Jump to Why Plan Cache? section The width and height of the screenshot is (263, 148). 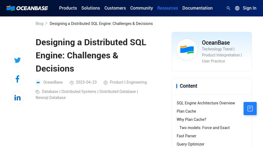pyautogui.click(x=191, y=119)
